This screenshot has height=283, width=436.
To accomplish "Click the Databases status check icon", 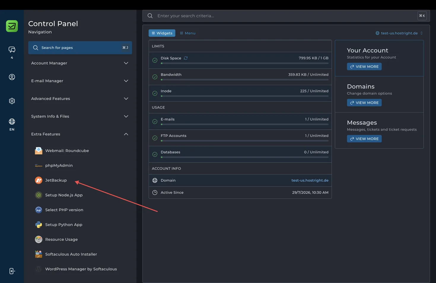I will click(155, 155).
